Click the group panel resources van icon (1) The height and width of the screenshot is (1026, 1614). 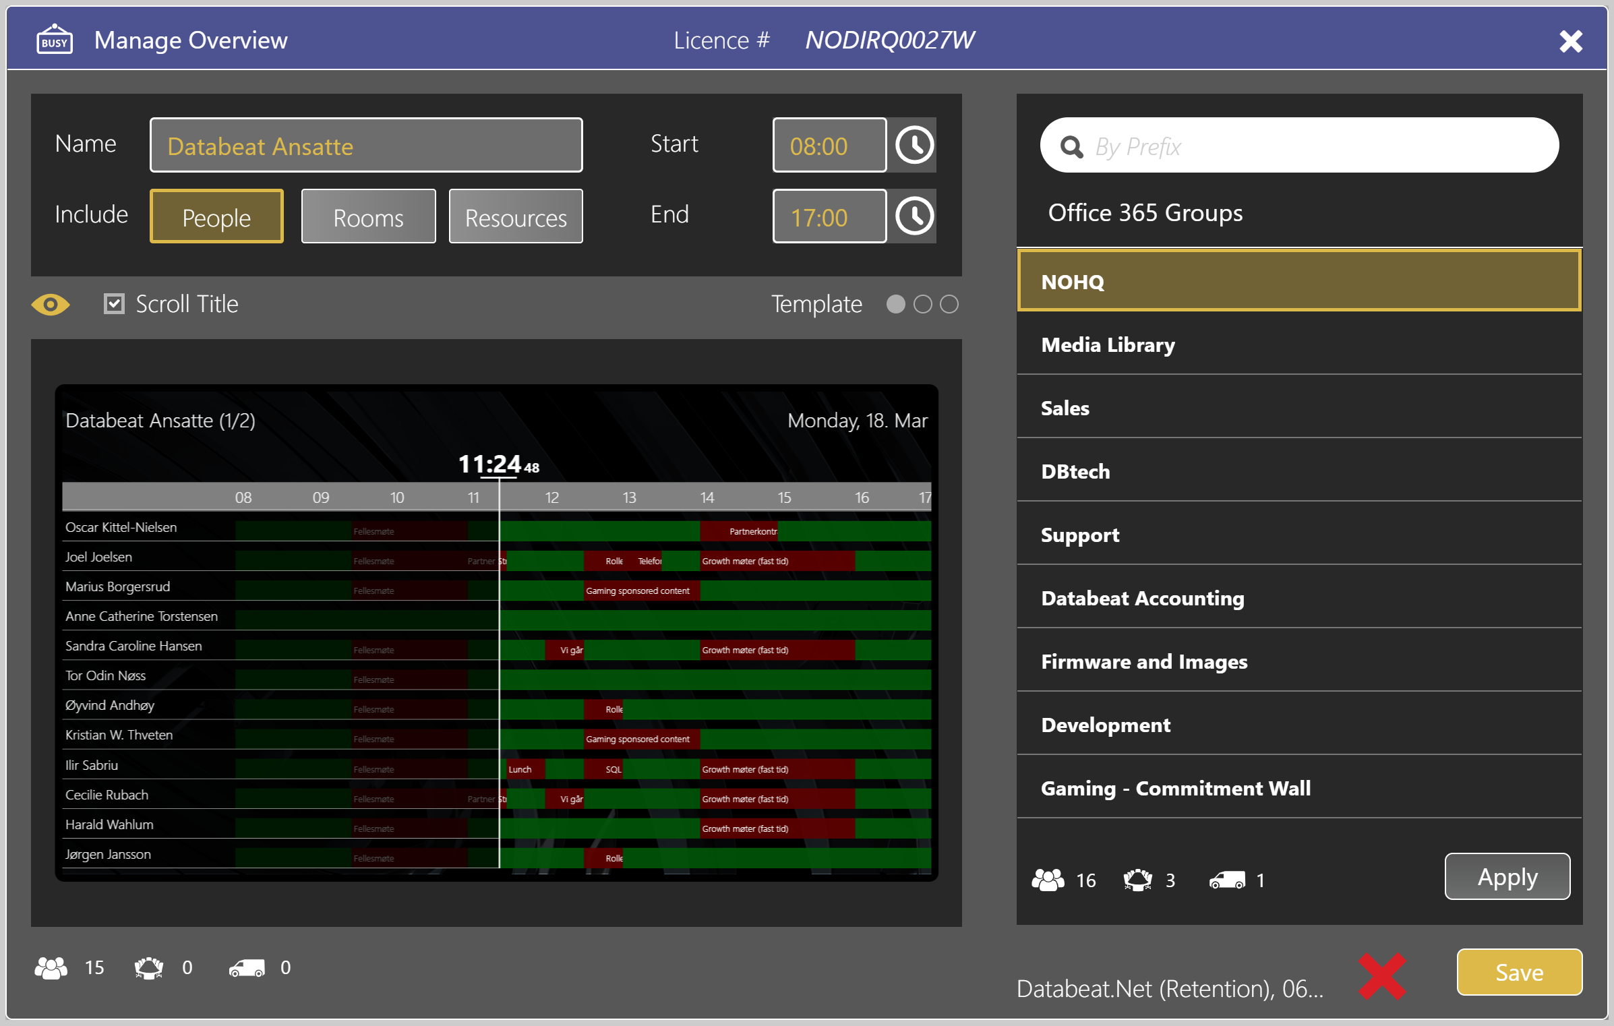(1227, 880)
